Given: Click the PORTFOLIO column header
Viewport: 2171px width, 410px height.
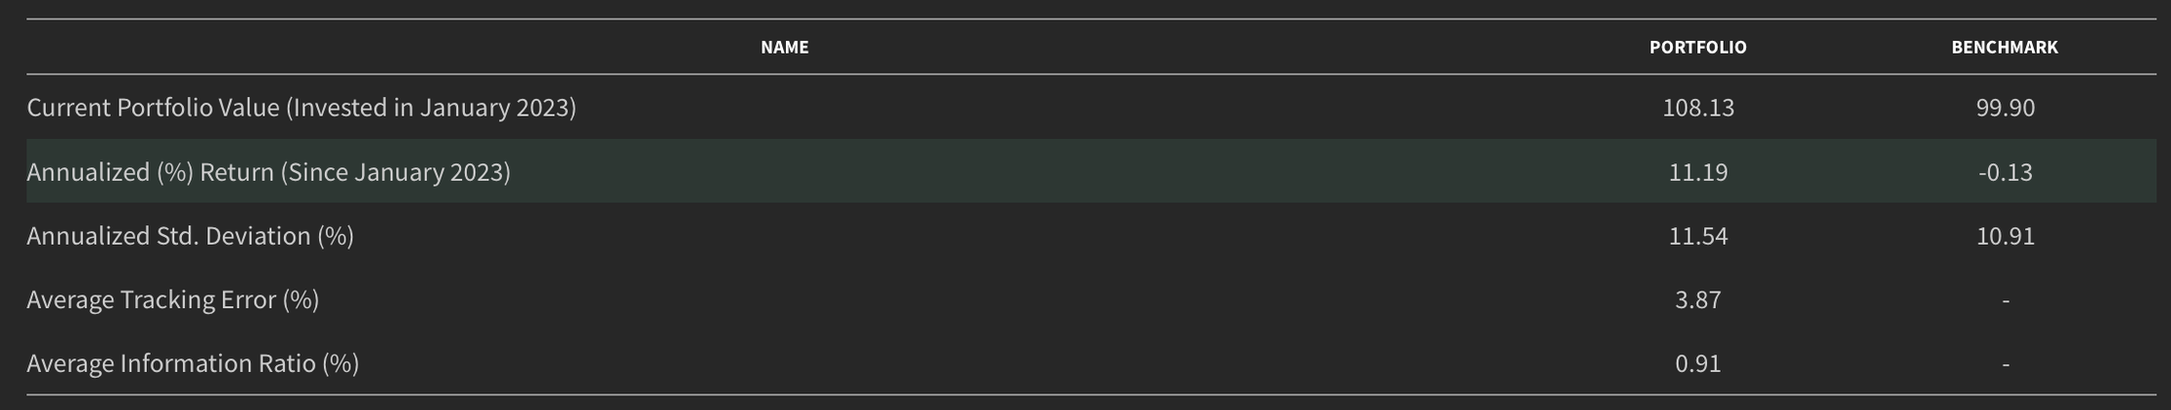Looking at the screenshot, I should [1697, 47].
